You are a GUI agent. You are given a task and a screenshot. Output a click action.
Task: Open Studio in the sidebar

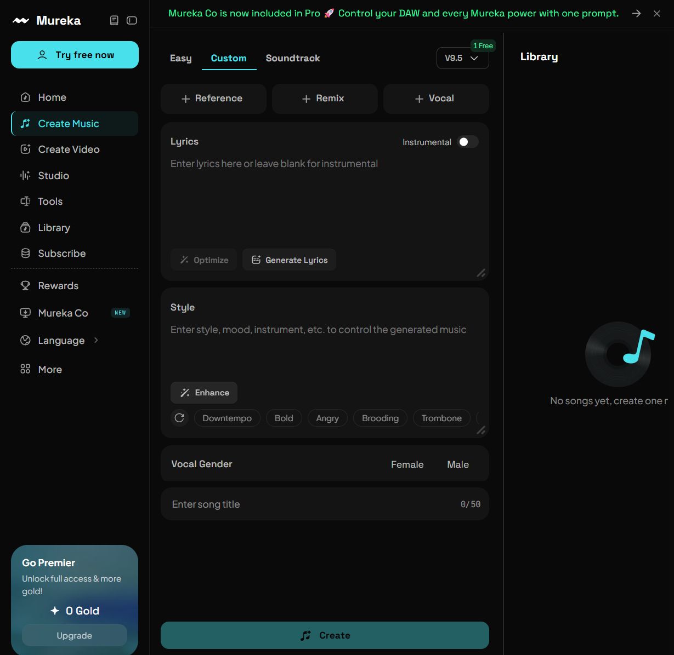pos(75,176)
